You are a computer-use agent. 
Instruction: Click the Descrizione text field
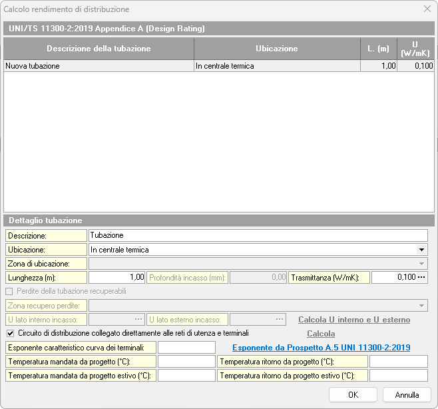[x=258, y=235]
